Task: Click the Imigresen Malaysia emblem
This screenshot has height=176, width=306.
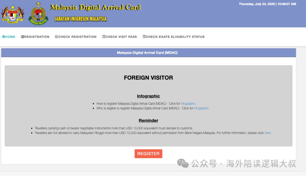Action: point(39,14)
